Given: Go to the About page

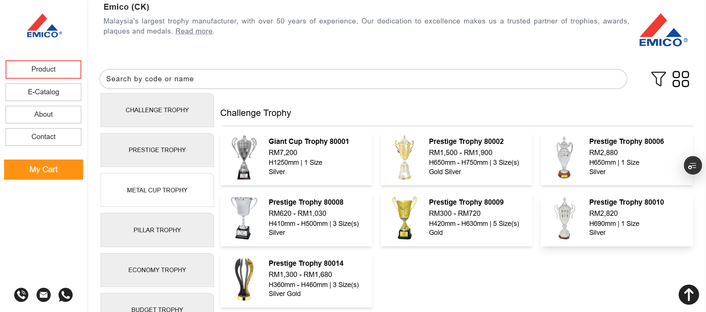Looking at the screenshot, I should [44, 114].
